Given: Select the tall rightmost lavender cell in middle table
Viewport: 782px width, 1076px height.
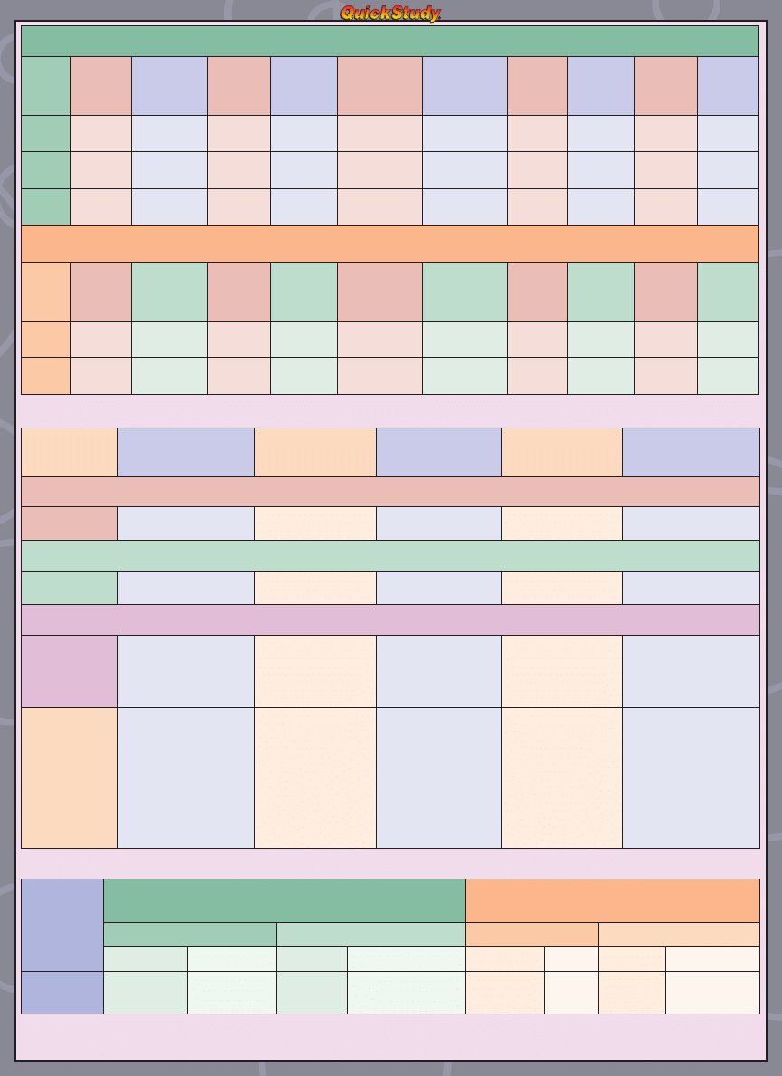Looking at the screenshot, I should pos(691,777).
